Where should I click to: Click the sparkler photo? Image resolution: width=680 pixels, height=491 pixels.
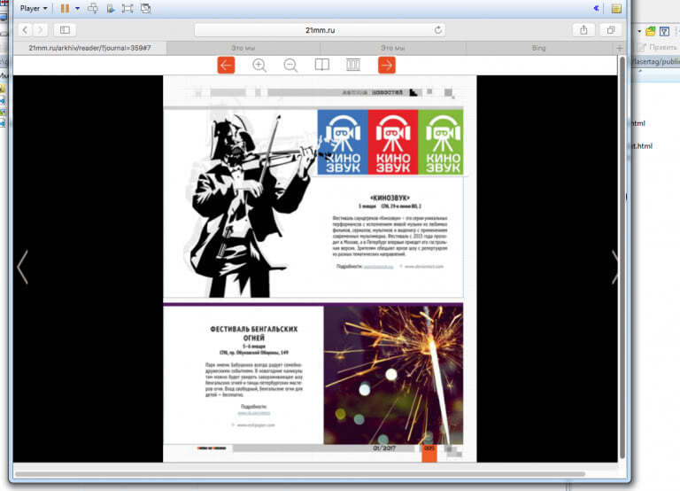coord(393,374)
